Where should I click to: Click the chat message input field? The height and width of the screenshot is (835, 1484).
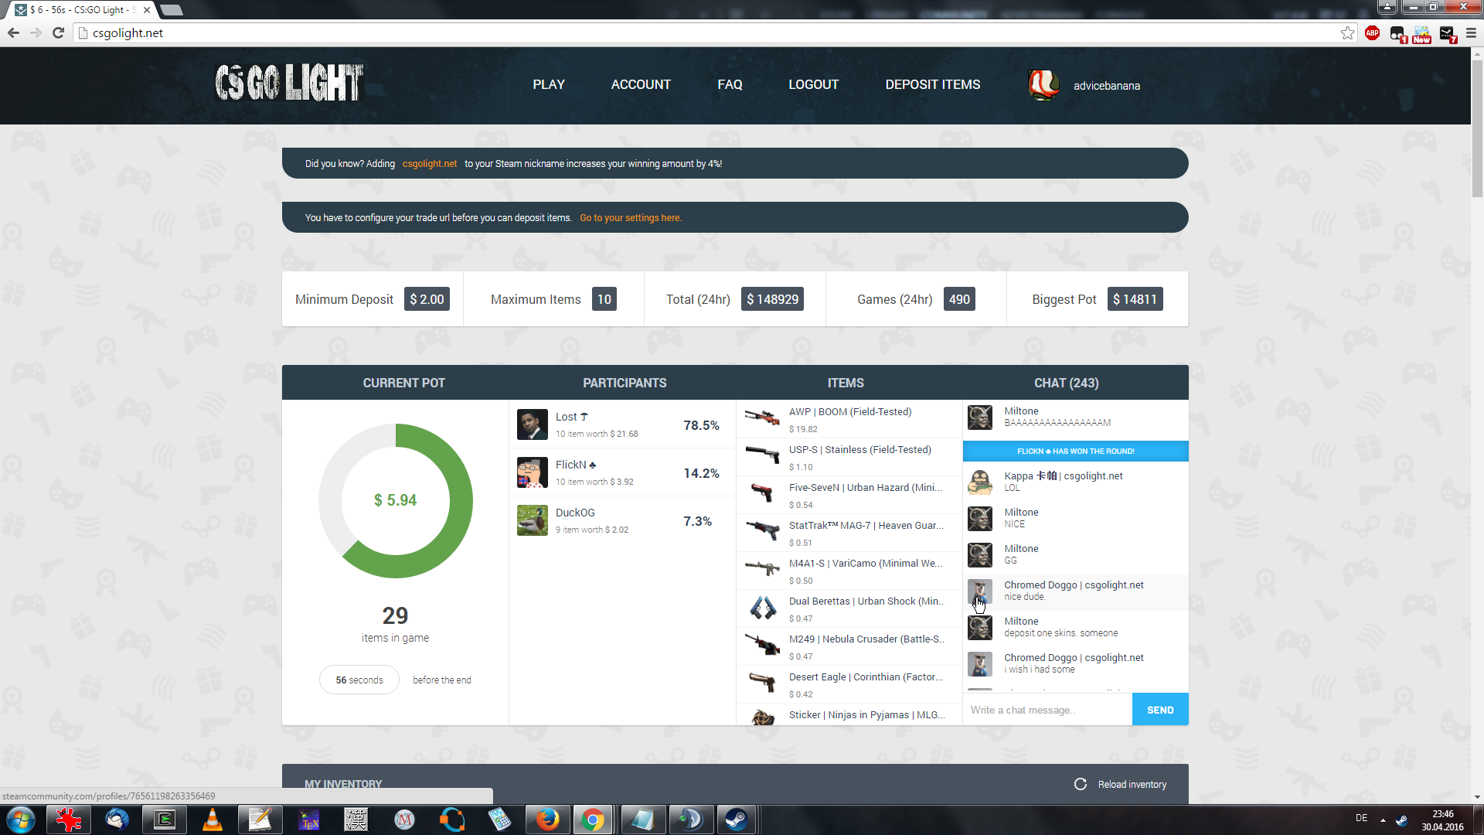(x=1047, y=709)
